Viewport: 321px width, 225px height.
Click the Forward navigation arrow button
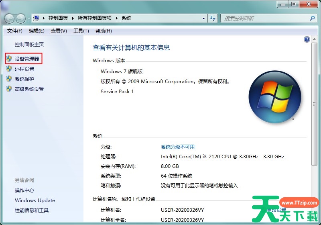21,19
